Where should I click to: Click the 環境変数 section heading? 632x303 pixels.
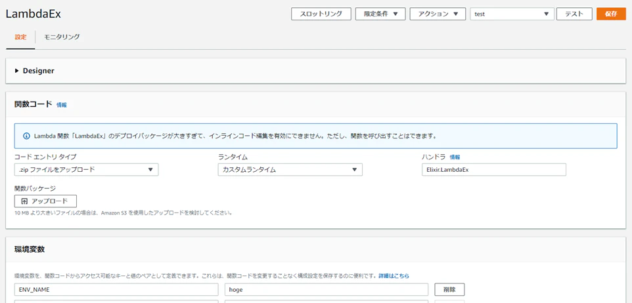[x=30, y=249]
